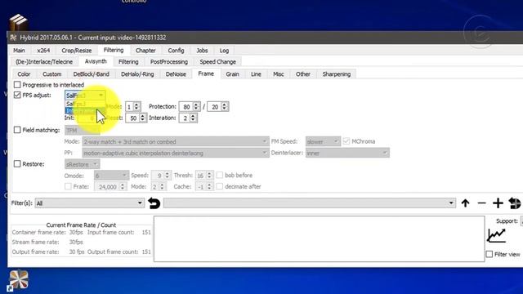Switch to the Line tab

(x=256, y=74)
